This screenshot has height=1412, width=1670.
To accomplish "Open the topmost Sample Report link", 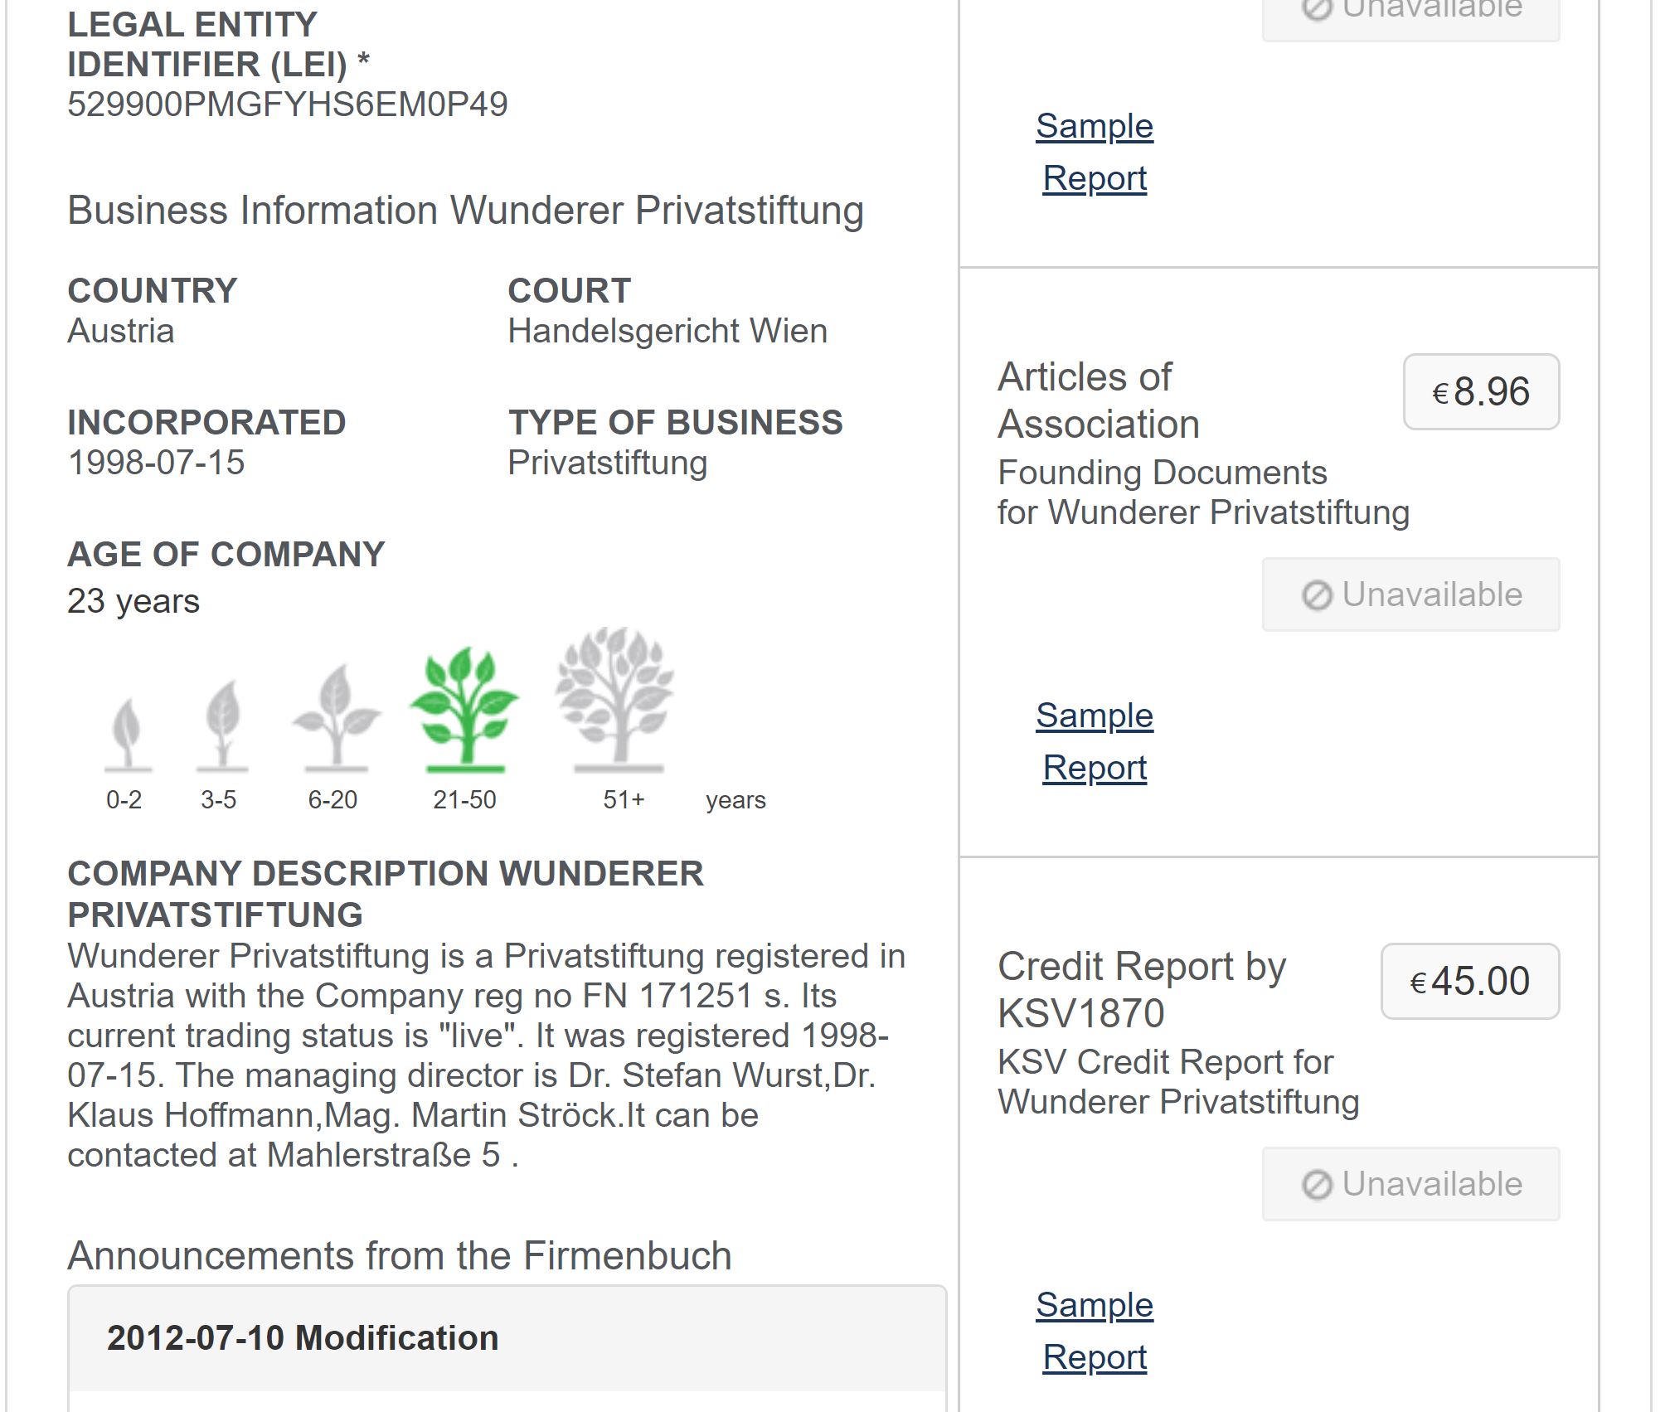I will click(x=1095, y=152).
